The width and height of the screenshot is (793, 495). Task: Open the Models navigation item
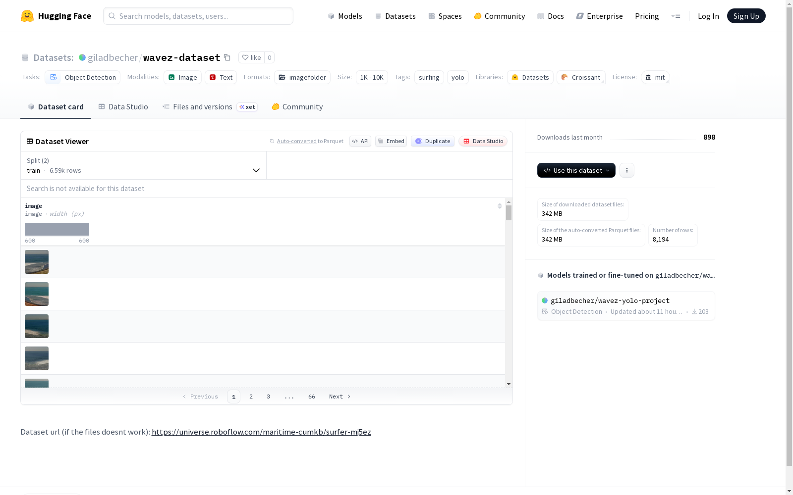pyautogui.click(x=345, y=16)
